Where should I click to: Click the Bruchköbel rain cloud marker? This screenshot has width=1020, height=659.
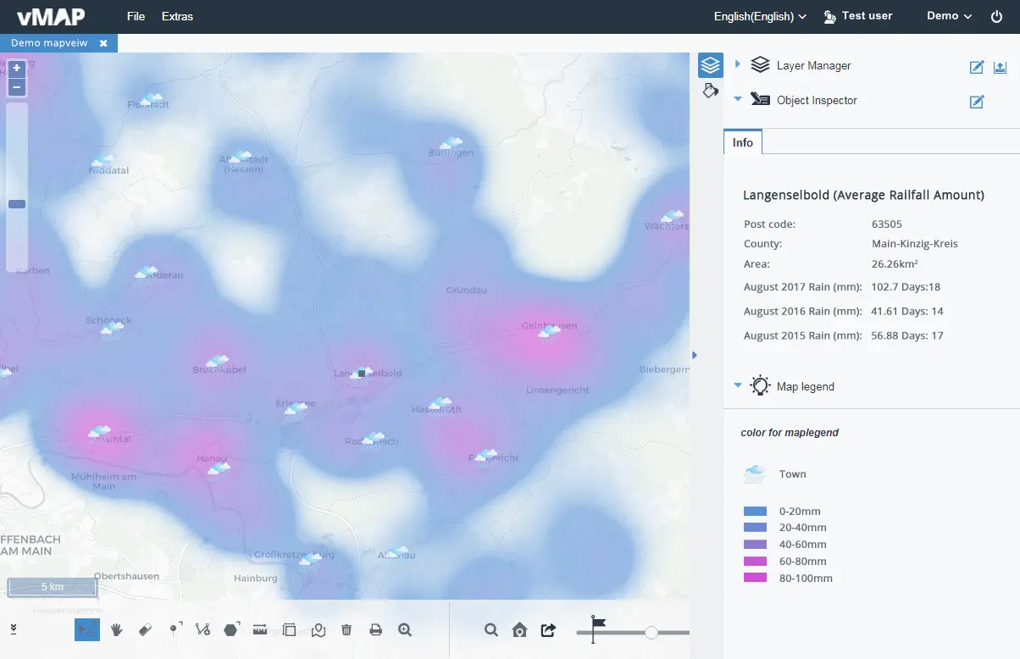click(218, 363)
